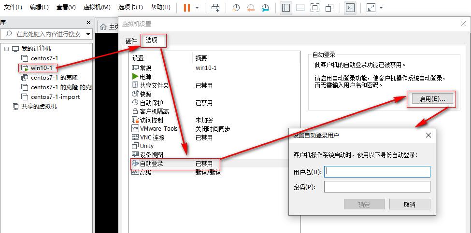The image size is (471, 233).
Task: Click the full screen mode icon
Action: [315, 8]
